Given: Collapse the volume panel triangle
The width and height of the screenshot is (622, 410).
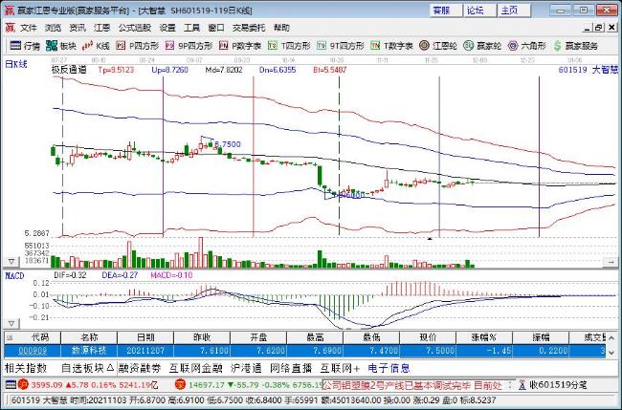Looking at the screenshot, I should 11,262.
